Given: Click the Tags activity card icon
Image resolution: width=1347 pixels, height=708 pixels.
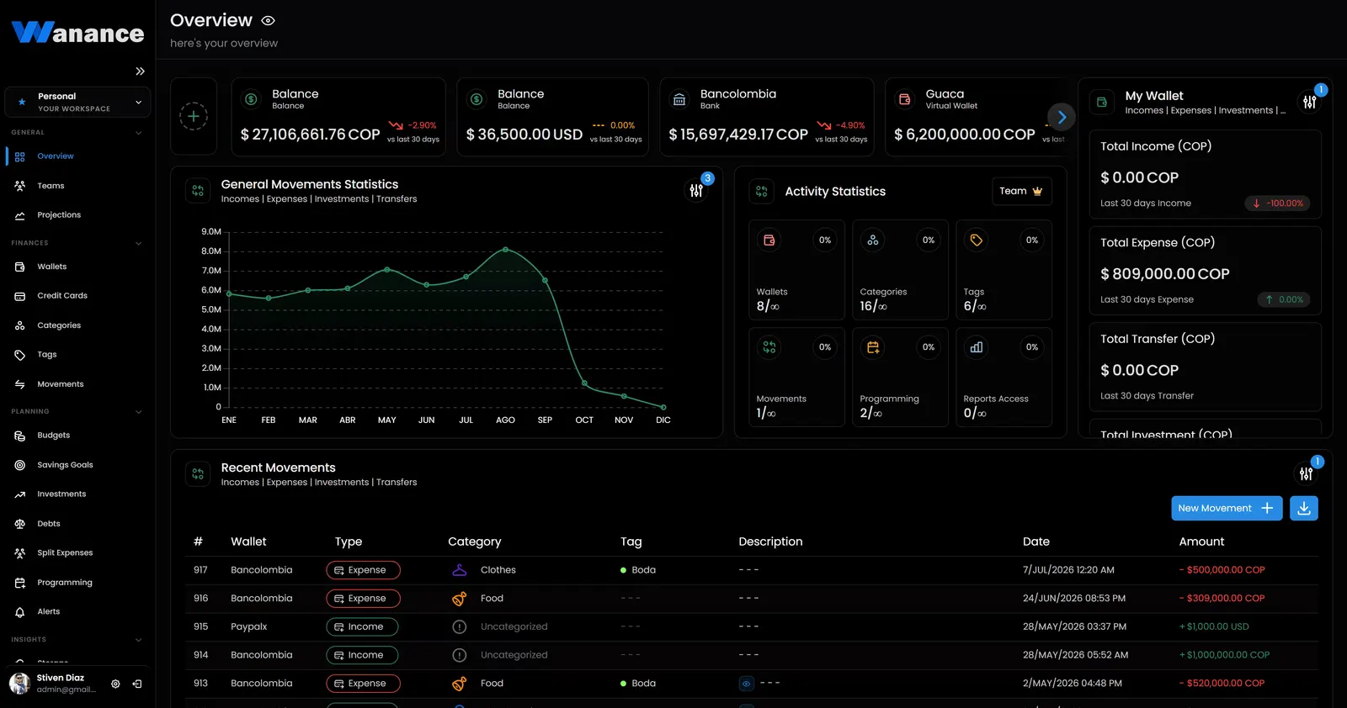Looking at the screenshot, I should pos(977,240).
